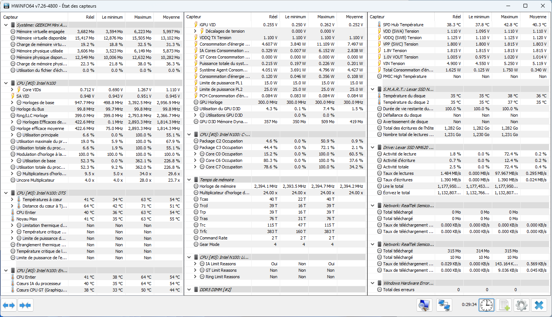Select the Taux de lectures row
Viewport: 552px width, 317px height.
pyautogui.click(x=459, y=173)
